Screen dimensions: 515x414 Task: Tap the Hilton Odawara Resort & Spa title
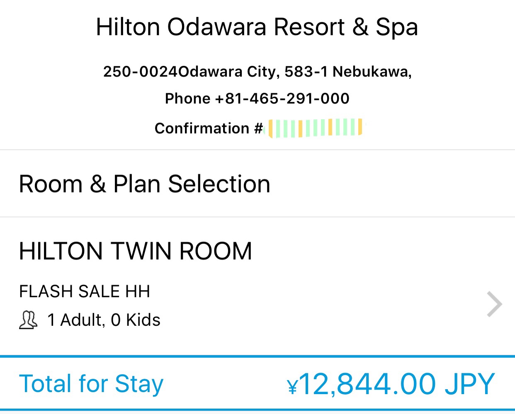[x=257, y=27]
